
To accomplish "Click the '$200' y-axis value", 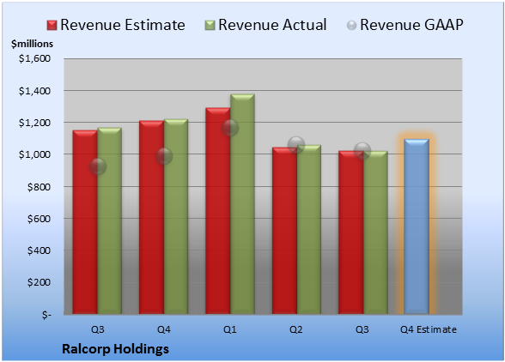I will (39, 282).
